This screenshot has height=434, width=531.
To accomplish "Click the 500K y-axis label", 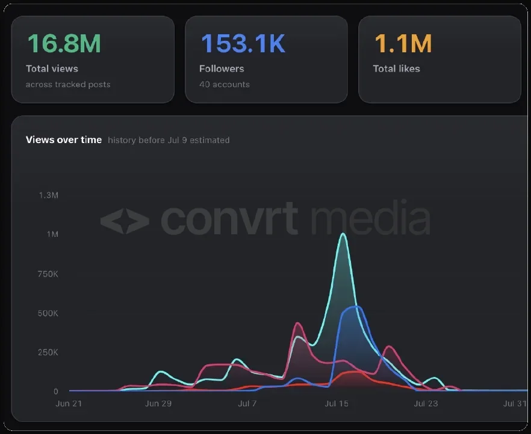I will tap(48, 313).
